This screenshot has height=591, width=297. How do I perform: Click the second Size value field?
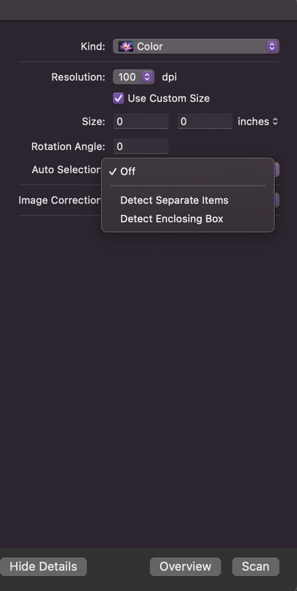tap(204, 121)
